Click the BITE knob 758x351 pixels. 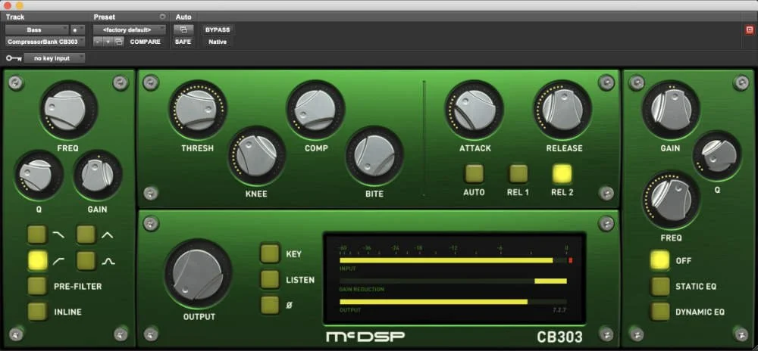(x=374, y=156)
